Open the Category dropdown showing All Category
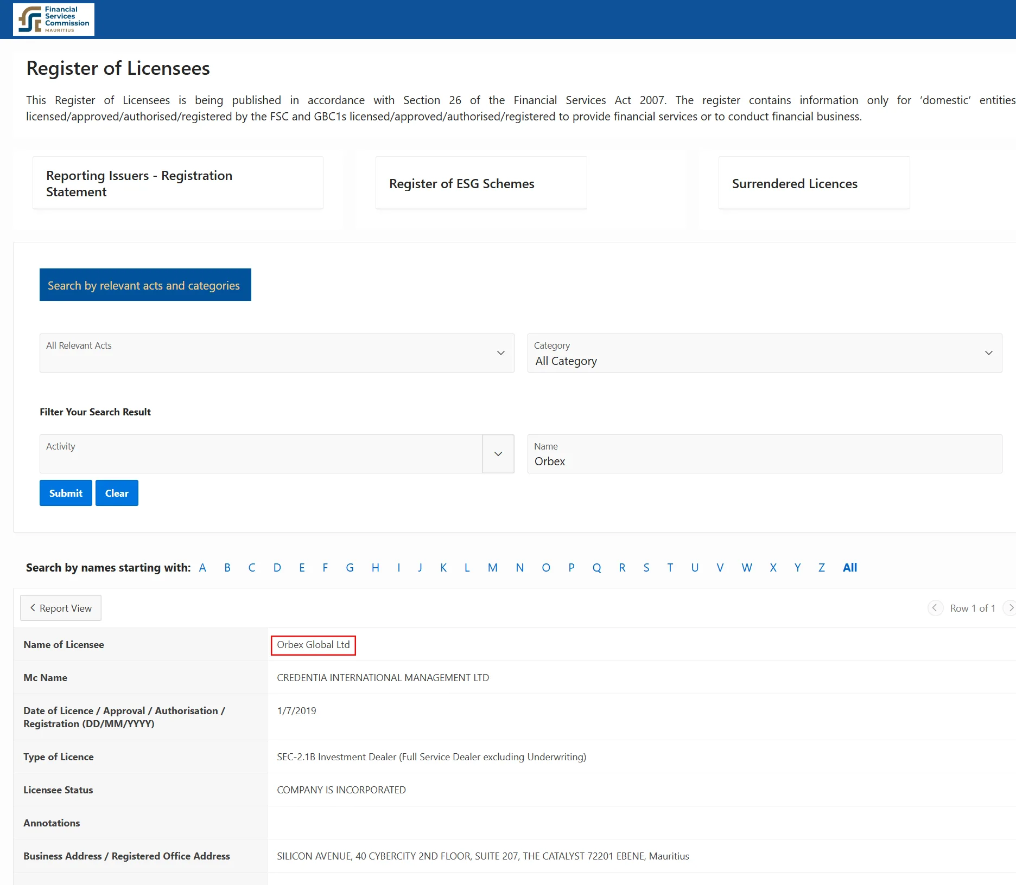Image resolution: width=1016 pixels, height=885 pixels. point(765,353)
